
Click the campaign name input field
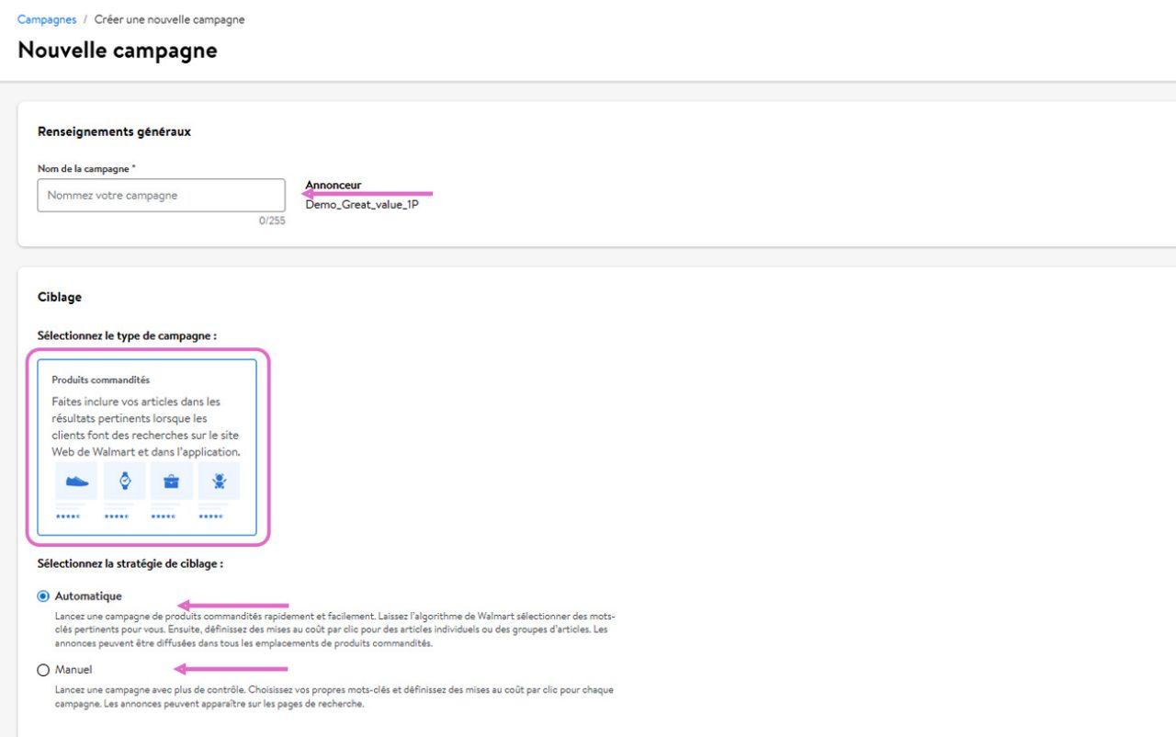[x=161, y=196]
